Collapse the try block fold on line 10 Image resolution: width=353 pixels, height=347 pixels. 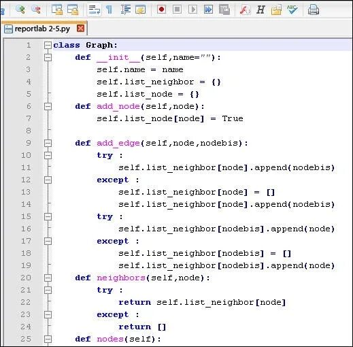coord(48,155)
